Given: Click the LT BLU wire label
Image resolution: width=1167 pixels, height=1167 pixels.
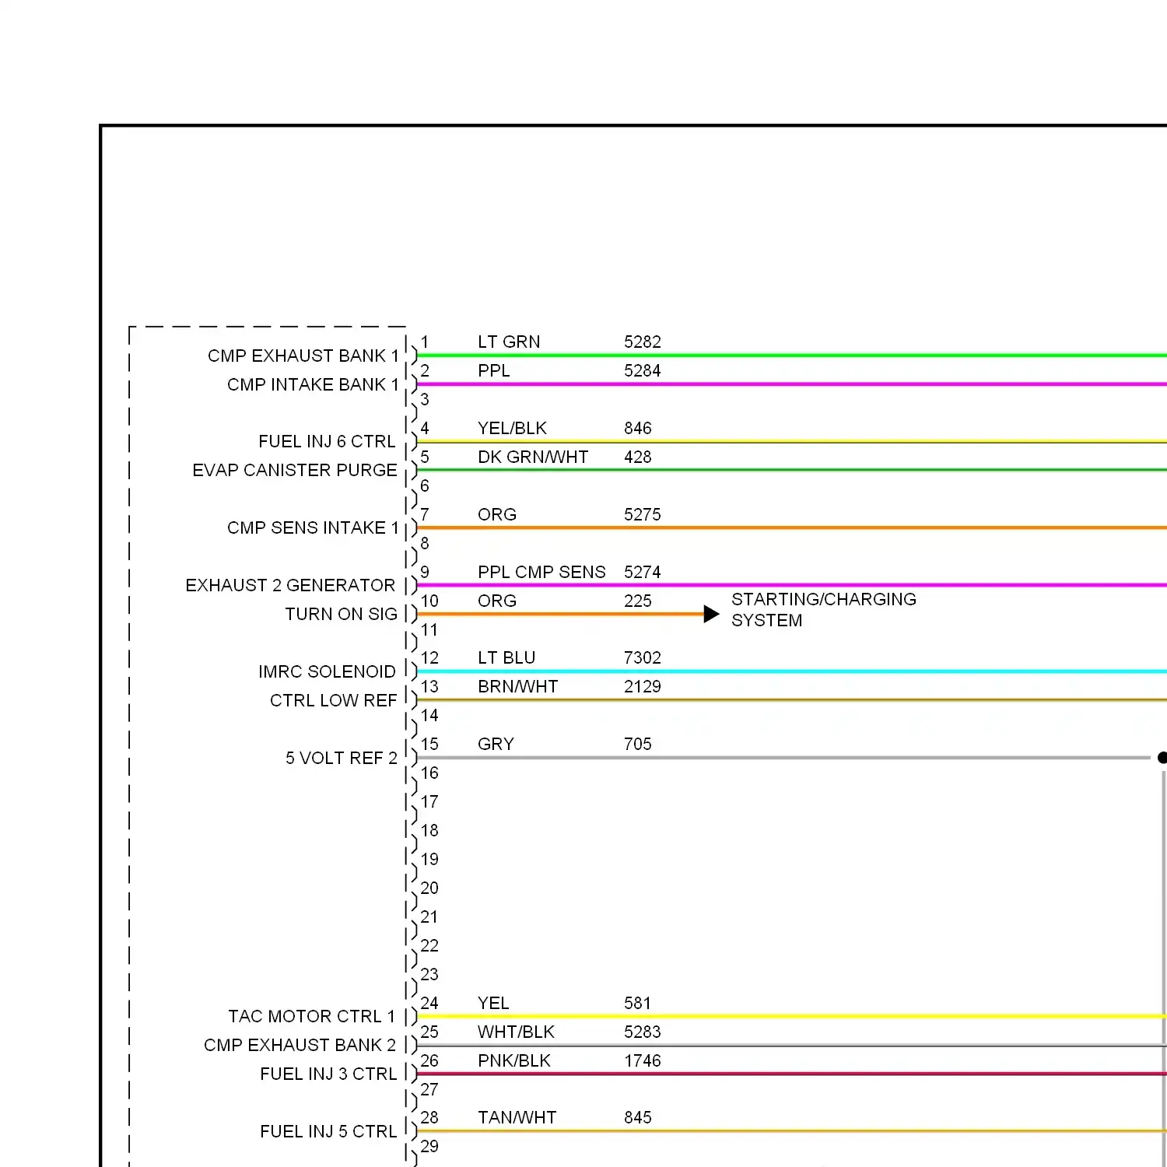Looking at the screenshot, I should pos(506,657).
